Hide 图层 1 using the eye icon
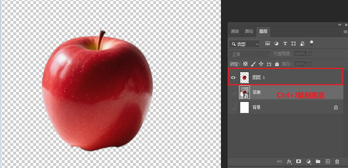Image resolution: width=348 pixels, height=168 pixels. 233,77
